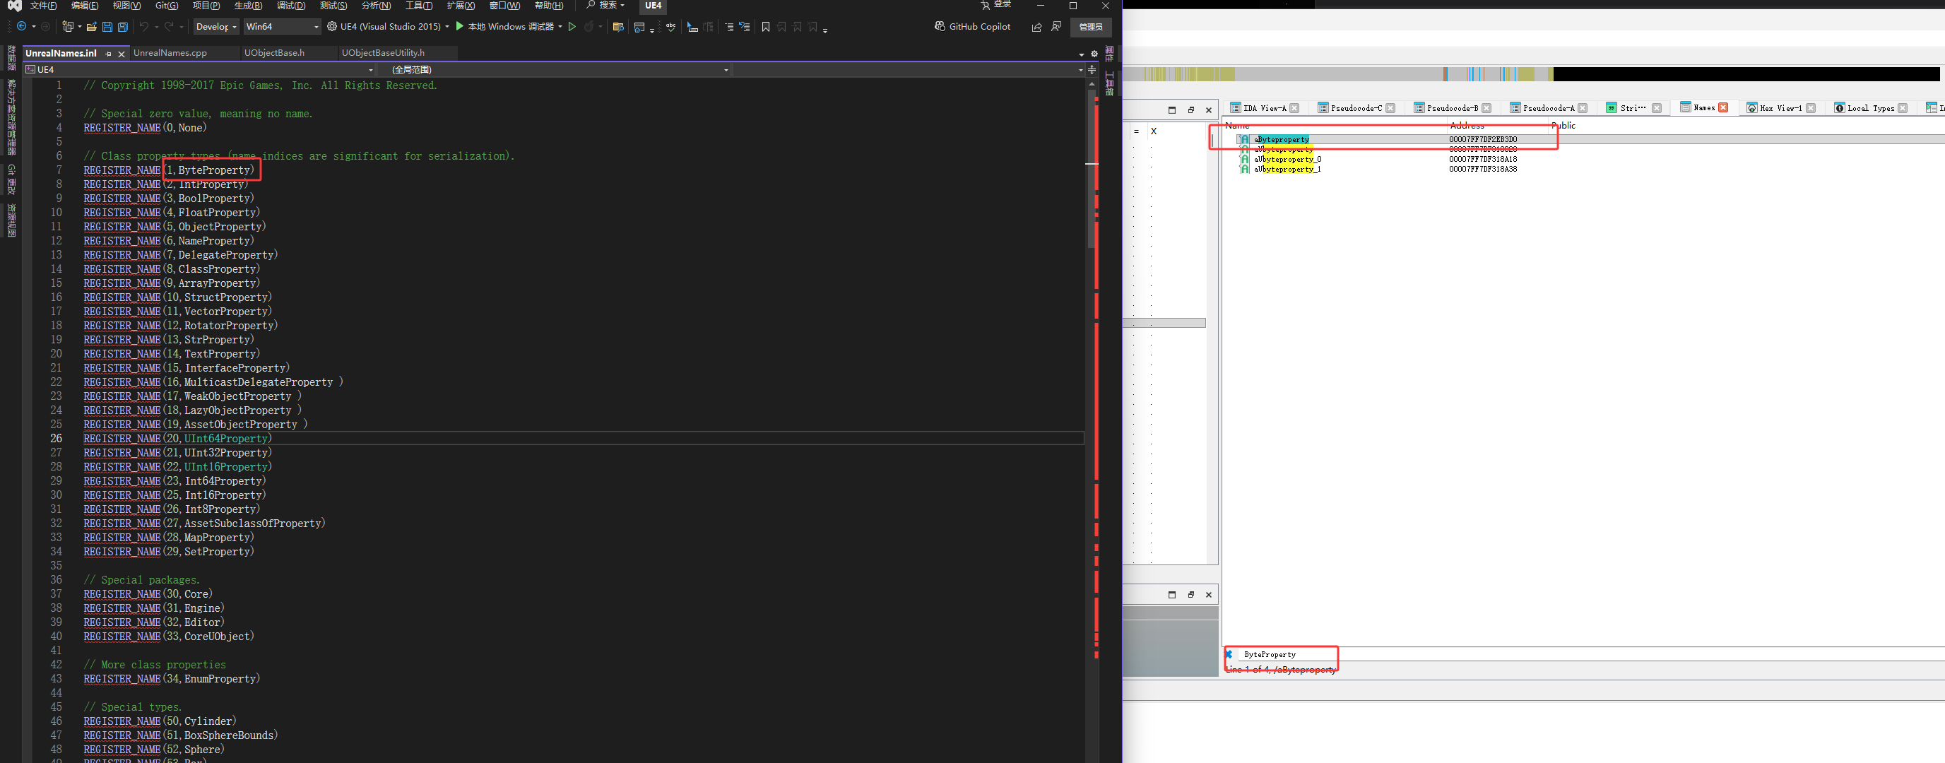Click the Live Share icon beside Copilot

(x=1036, y=27)
